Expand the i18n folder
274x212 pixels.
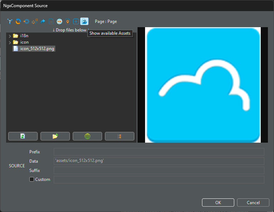10,36
